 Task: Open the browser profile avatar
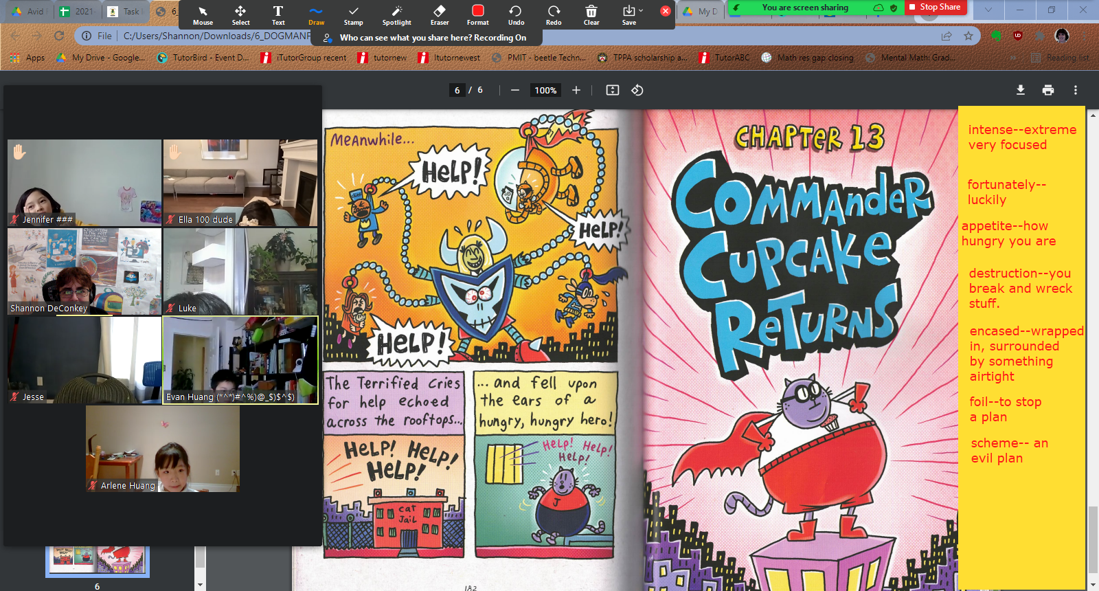tap(1062, 36)
